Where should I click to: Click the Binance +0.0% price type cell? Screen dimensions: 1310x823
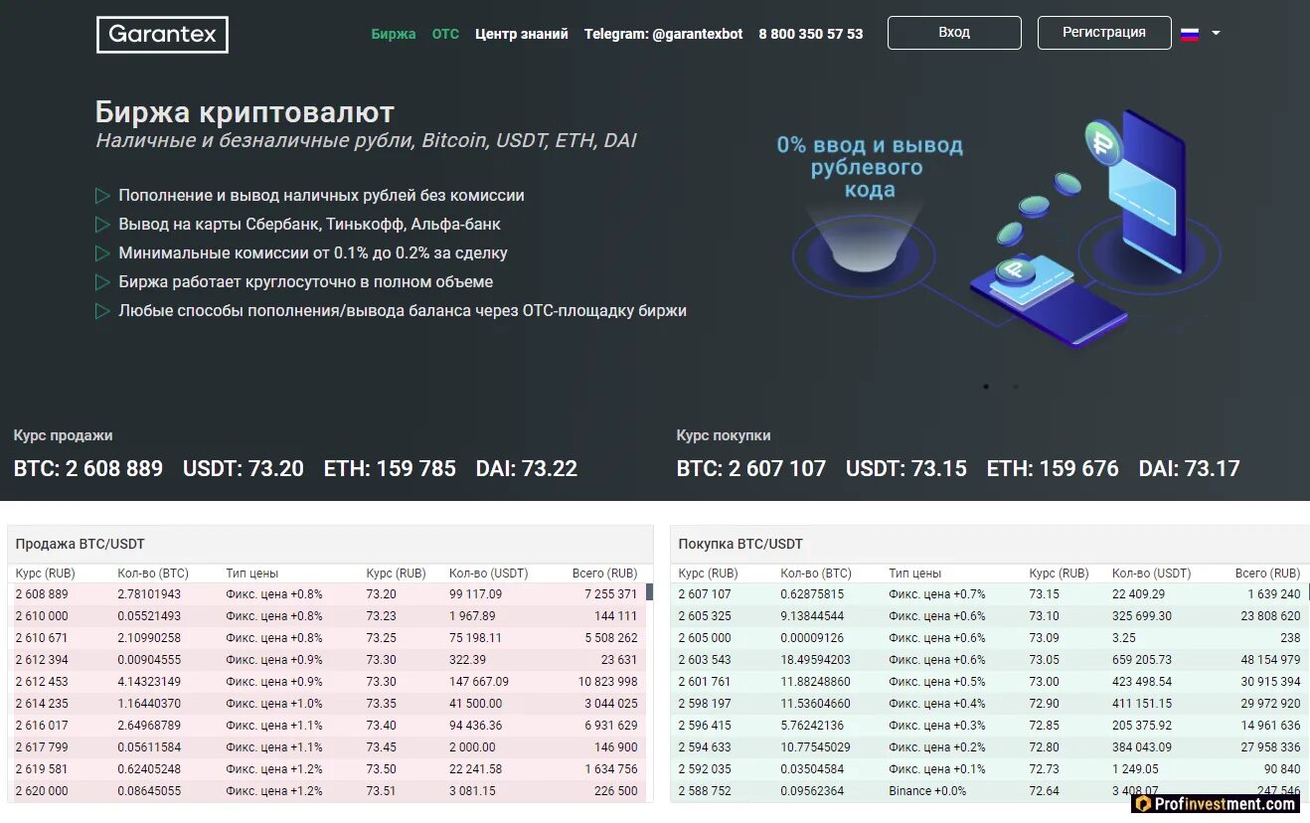click(927, 791)
